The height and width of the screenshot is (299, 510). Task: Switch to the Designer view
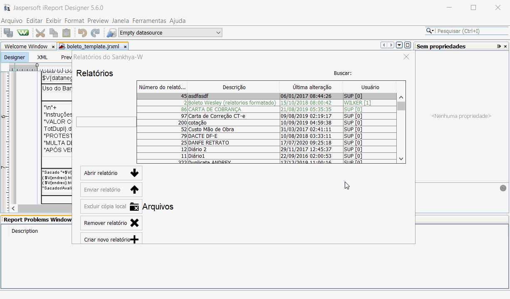click(x=15, y=57)
